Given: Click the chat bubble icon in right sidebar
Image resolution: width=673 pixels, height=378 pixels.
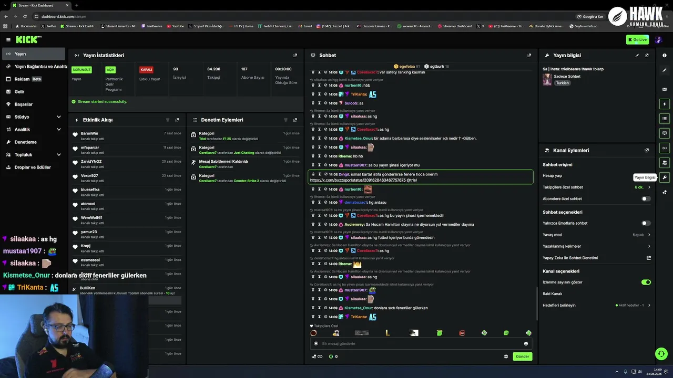Looking at the screenshot, I should [x=665, y=133].
